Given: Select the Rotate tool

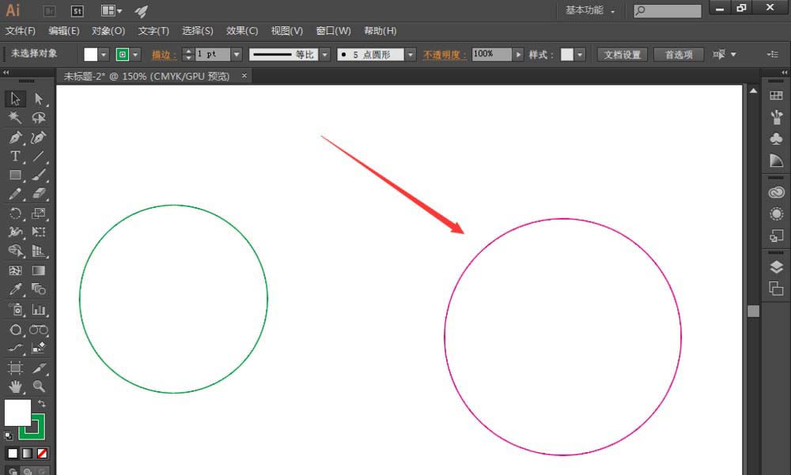Looking at the screenshot, I should 15,213.
